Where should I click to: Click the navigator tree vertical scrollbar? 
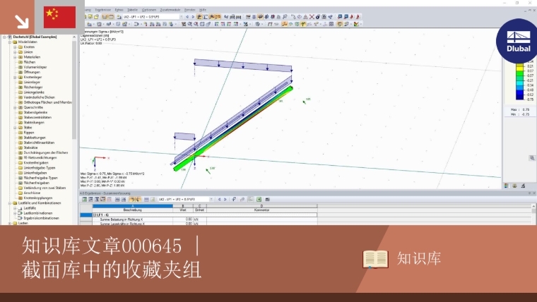tap(74, 90)
